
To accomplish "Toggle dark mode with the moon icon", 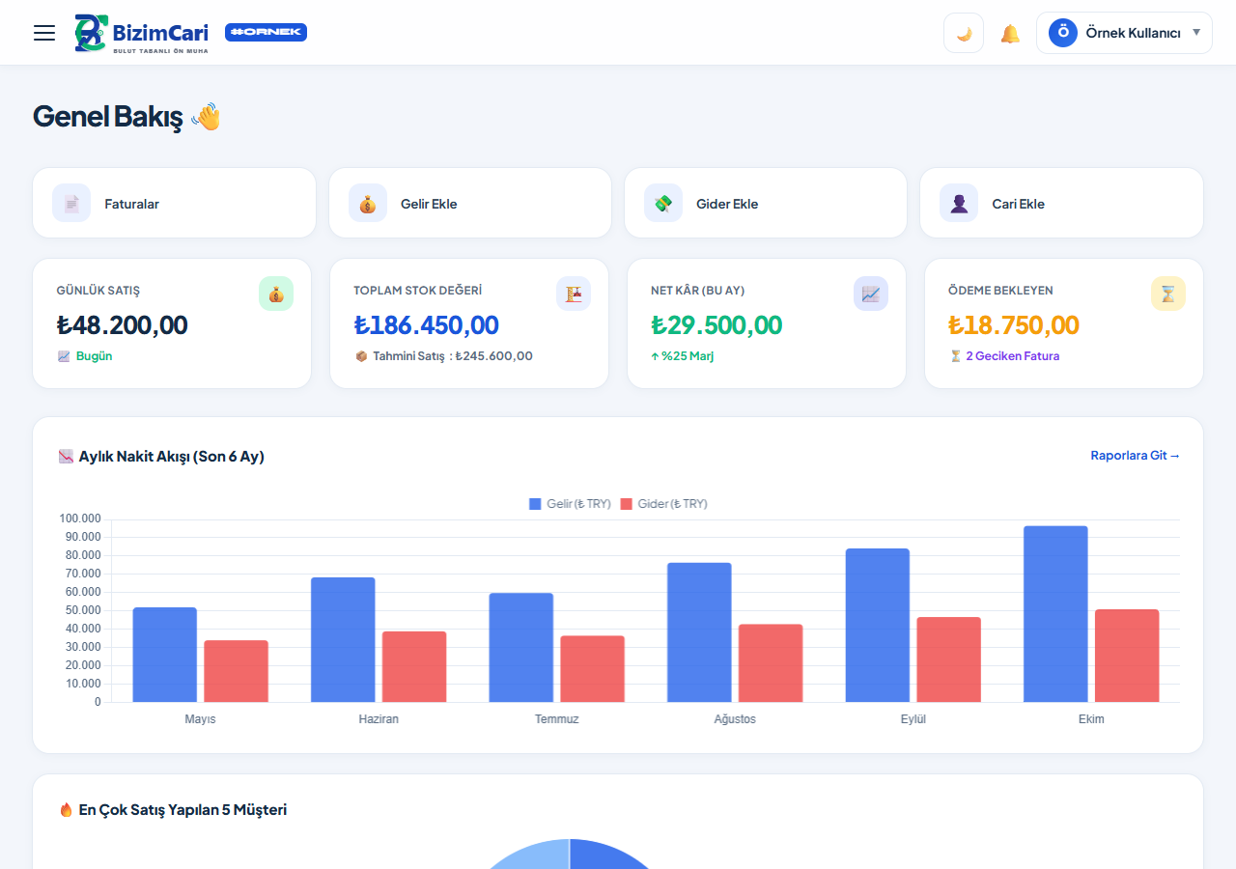I will point(964,33).
